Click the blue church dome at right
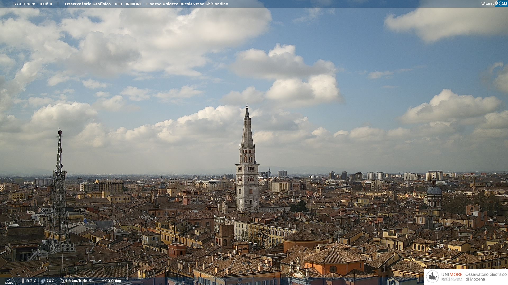This screenshot has width=508, height=285. coord(434,190)
